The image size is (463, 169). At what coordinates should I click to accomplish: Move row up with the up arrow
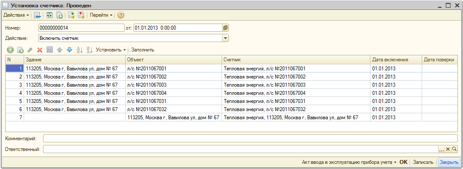tap(59, 50)
